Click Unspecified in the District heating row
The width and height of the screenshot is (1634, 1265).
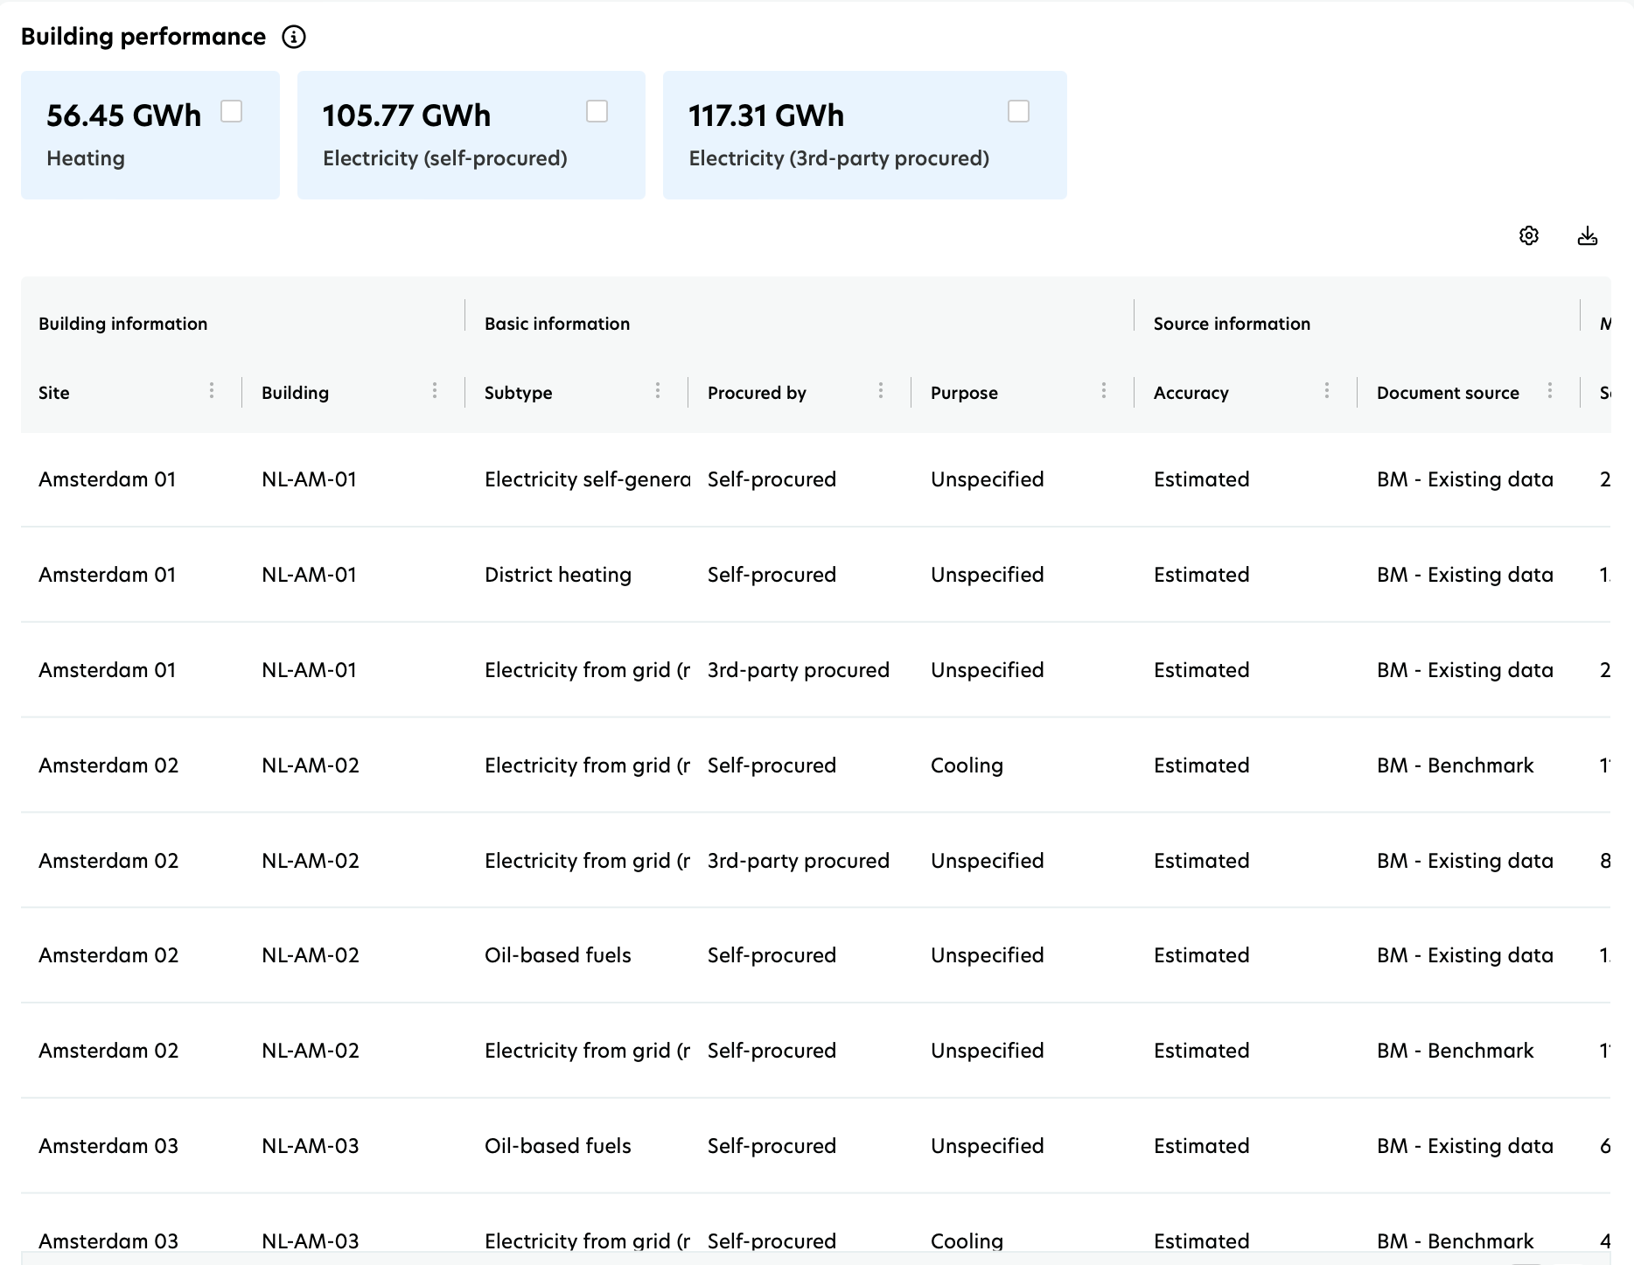tap(988, 575)
